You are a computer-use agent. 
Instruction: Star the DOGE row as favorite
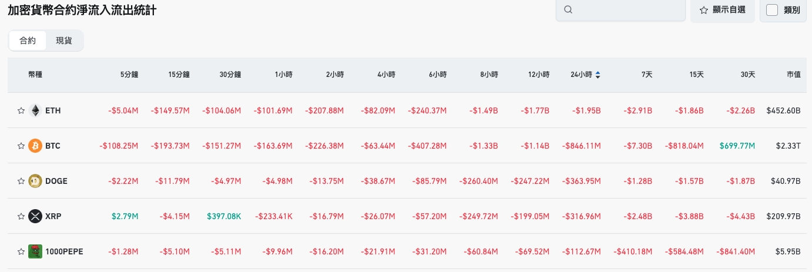tap(21, 181)
